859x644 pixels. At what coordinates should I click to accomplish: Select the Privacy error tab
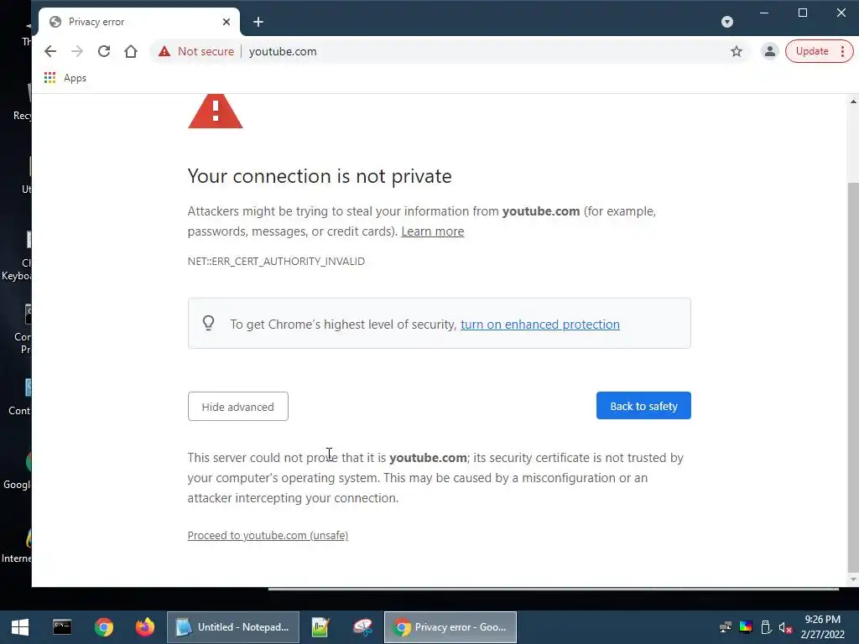[139, 22]
